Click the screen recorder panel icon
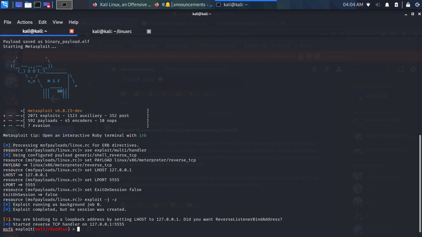422x237 pixels. click(x=47, y=5)
